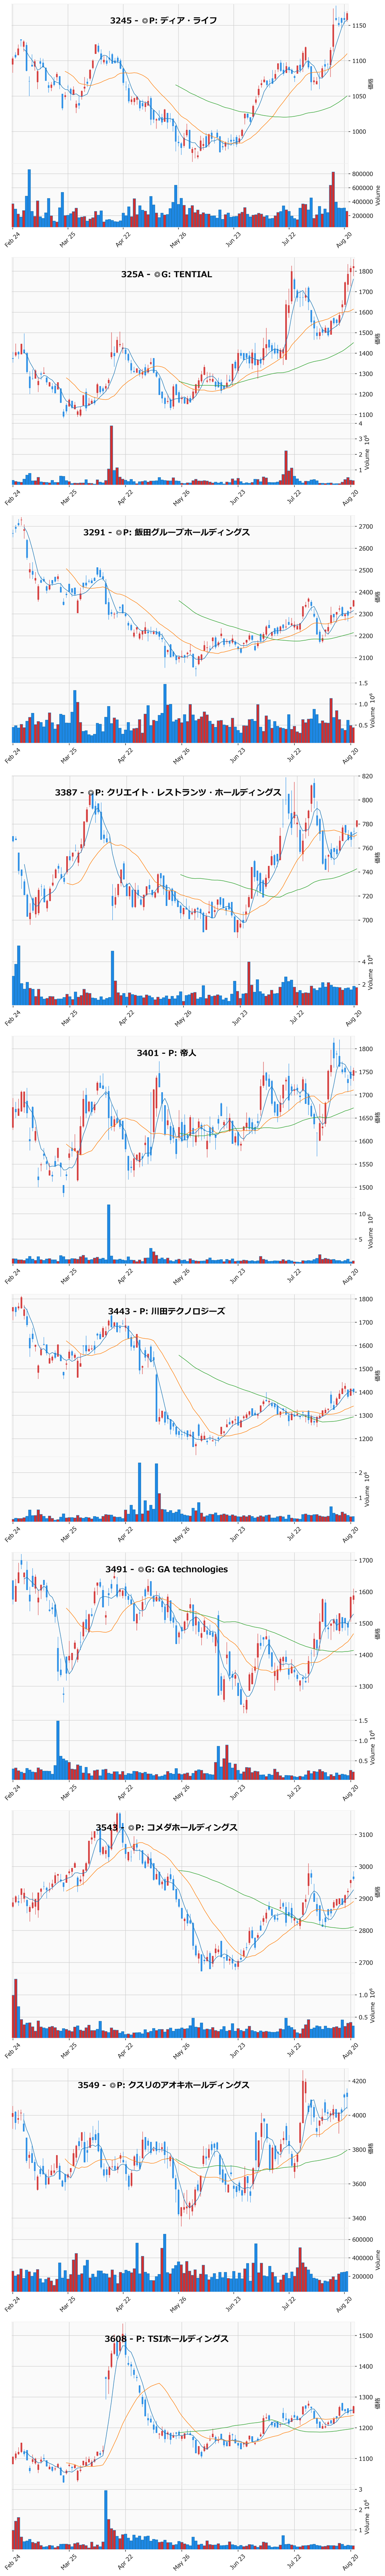This screenshot has height=2576, width=385.
Task: Click the title '3291 - P: 飯田グループホールディングス'
Action: tap(167, 532)
